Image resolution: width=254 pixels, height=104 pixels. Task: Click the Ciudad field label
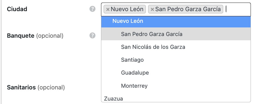17,9
